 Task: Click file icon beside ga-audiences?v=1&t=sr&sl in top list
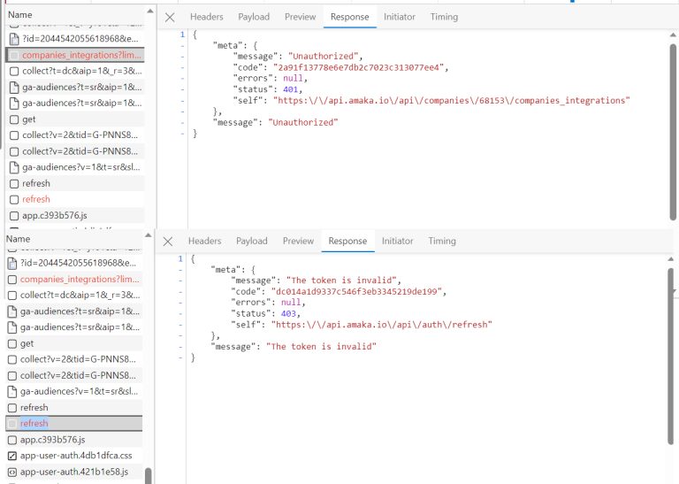coord(14,167)
